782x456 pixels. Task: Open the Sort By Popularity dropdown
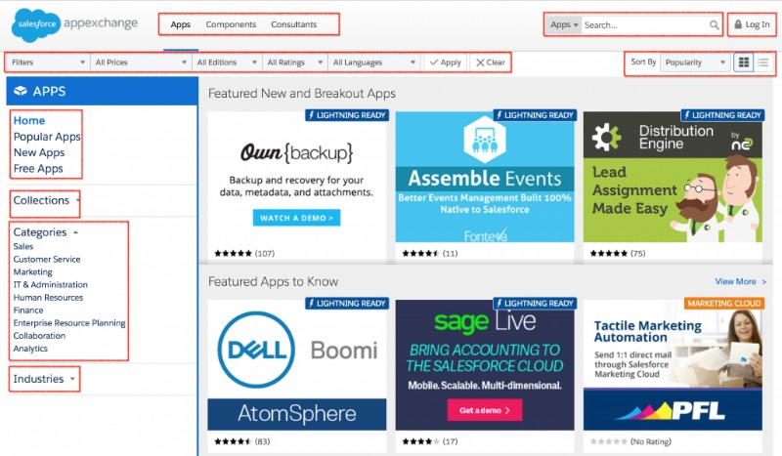coord(695,62)
